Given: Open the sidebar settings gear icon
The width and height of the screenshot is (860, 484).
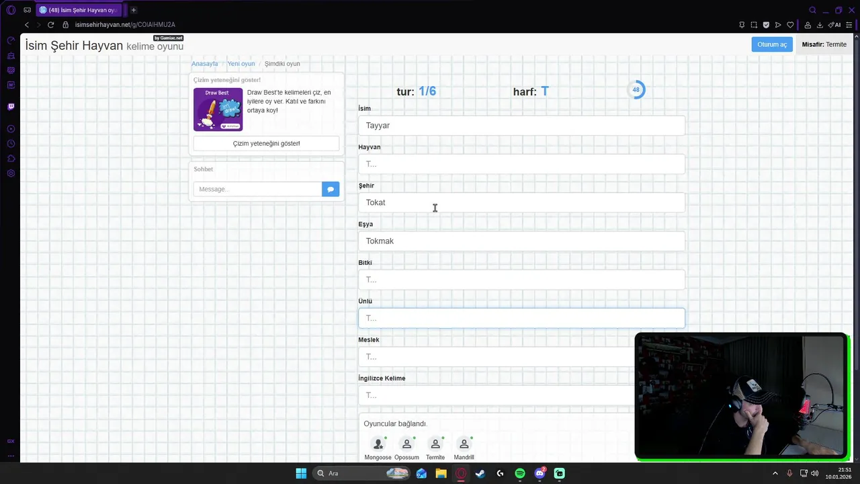Looking at the screenshot, I should coord(11,173).
